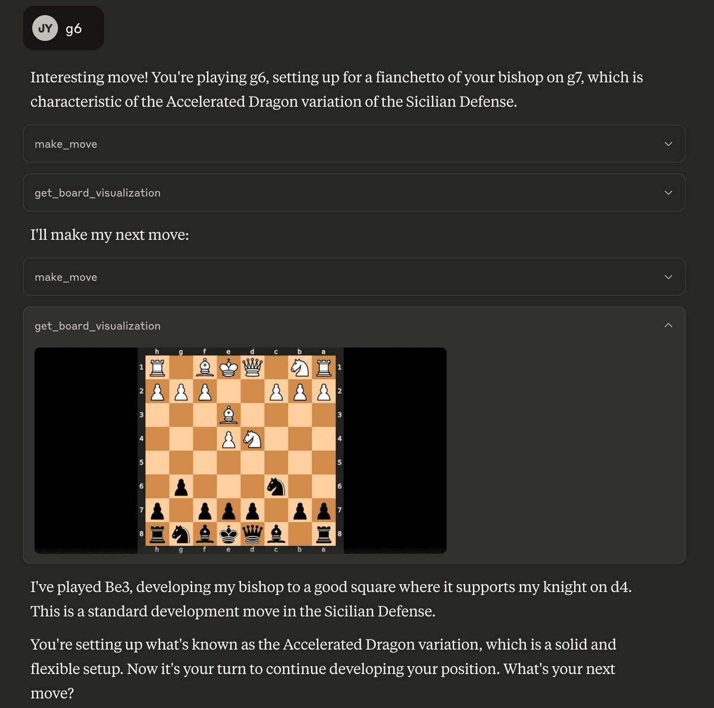The width and height of the screenshot is (714, 708).
Task: Click the white queen on d1
Action: 252,367
